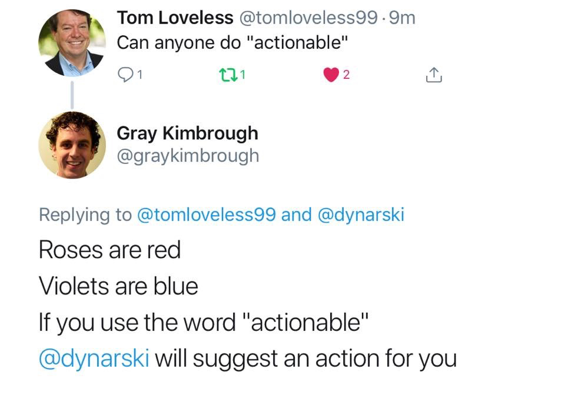
Task: Open @tomloveless99 in the Replying to line
Action: pos(206,215)
